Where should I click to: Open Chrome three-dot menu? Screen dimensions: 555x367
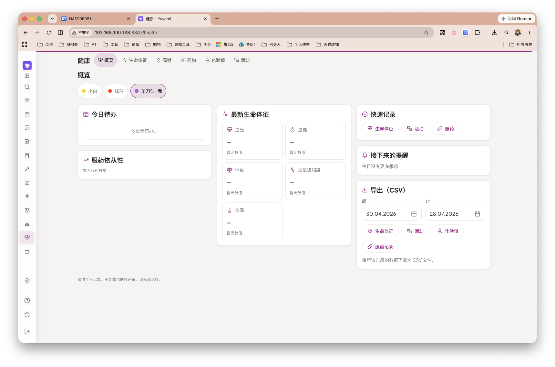[x=529, y=33]
